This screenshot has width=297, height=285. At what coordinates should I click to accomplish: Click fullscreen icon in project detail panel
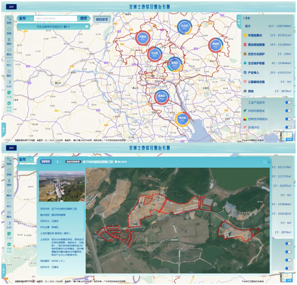(x=265, y=162)
